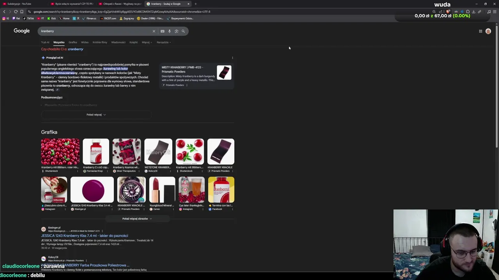Viewport: 499px width, 280px height.
Task: Open the Brave Shields lion icon
Action: tap(448, 12)
